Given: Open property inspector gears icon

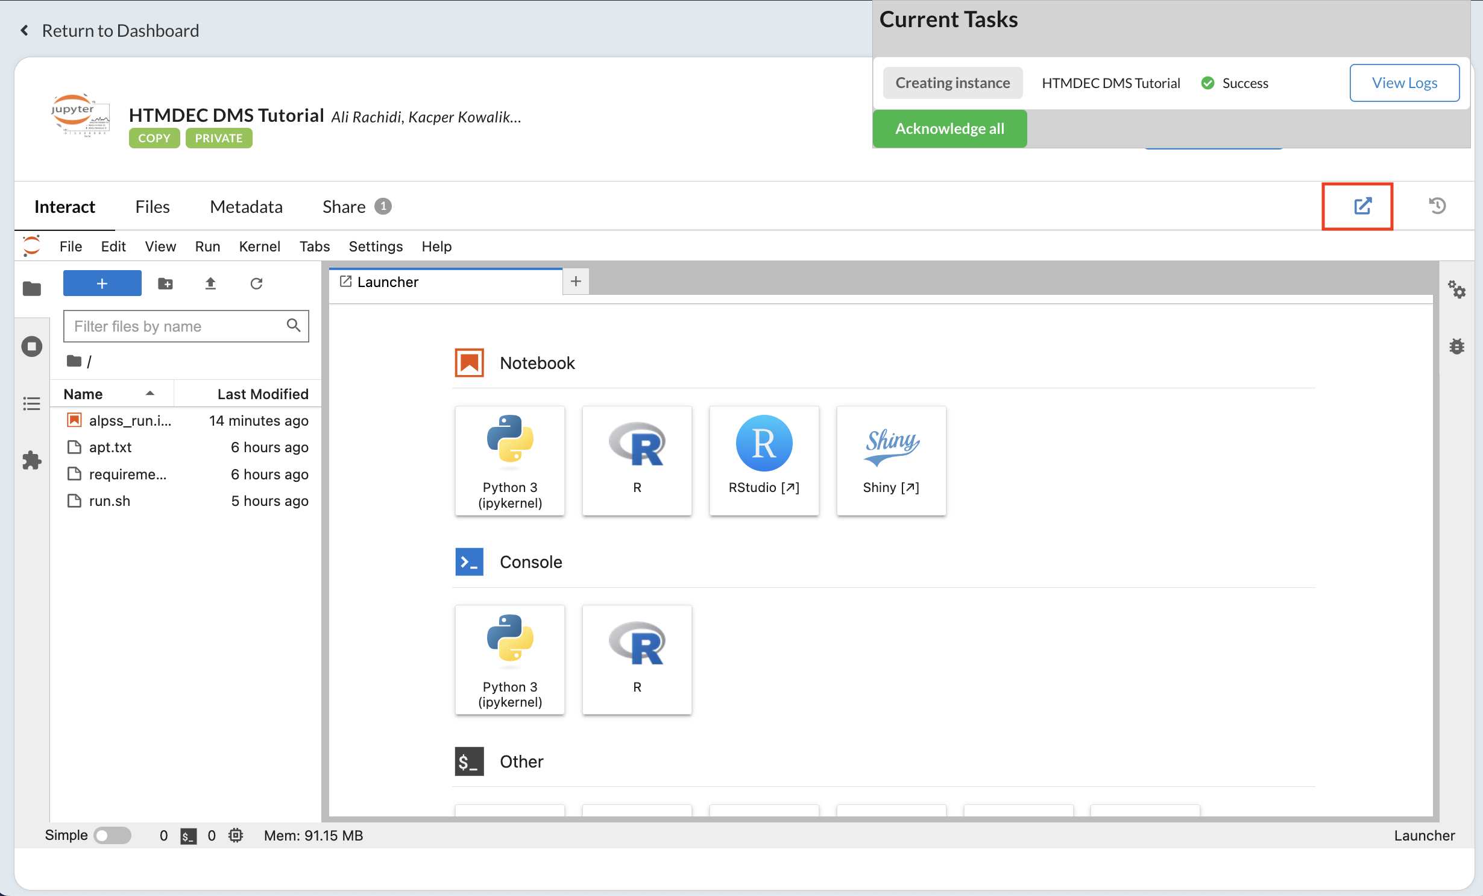Looking at the screenshot, I should coord(1456,290).
